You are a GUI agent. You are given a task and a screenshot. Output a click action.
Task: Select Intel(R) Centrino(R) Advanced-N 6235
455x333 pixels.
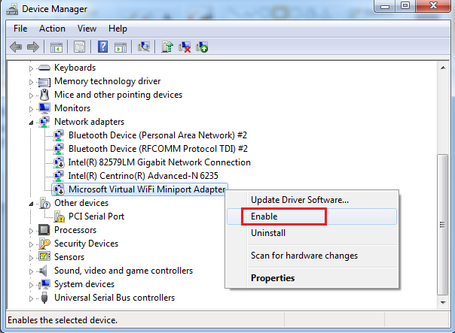click(143, 176)
